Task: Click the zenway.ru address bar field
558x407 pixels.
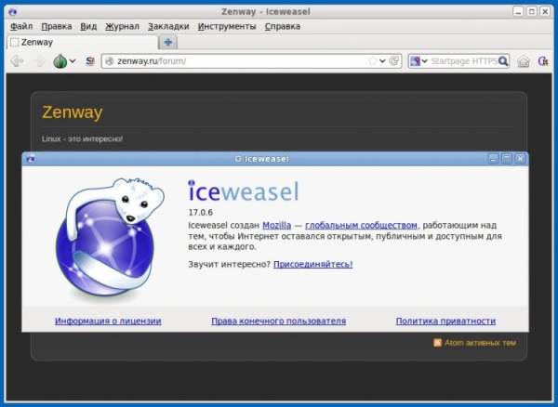Action: (x=232, y=61)
